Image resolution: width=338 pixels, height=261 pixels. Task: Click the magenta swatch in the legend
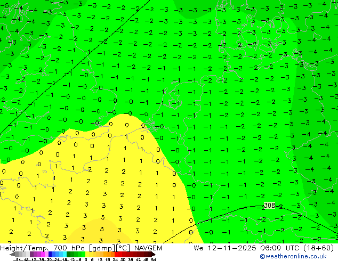[x=43, y=254]
